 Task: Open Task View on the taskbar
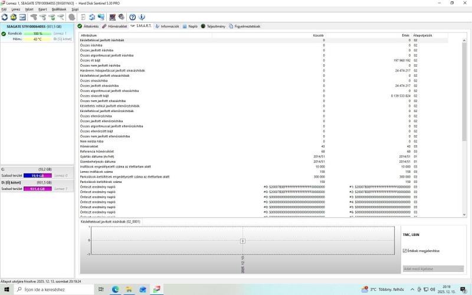(101, 289)
